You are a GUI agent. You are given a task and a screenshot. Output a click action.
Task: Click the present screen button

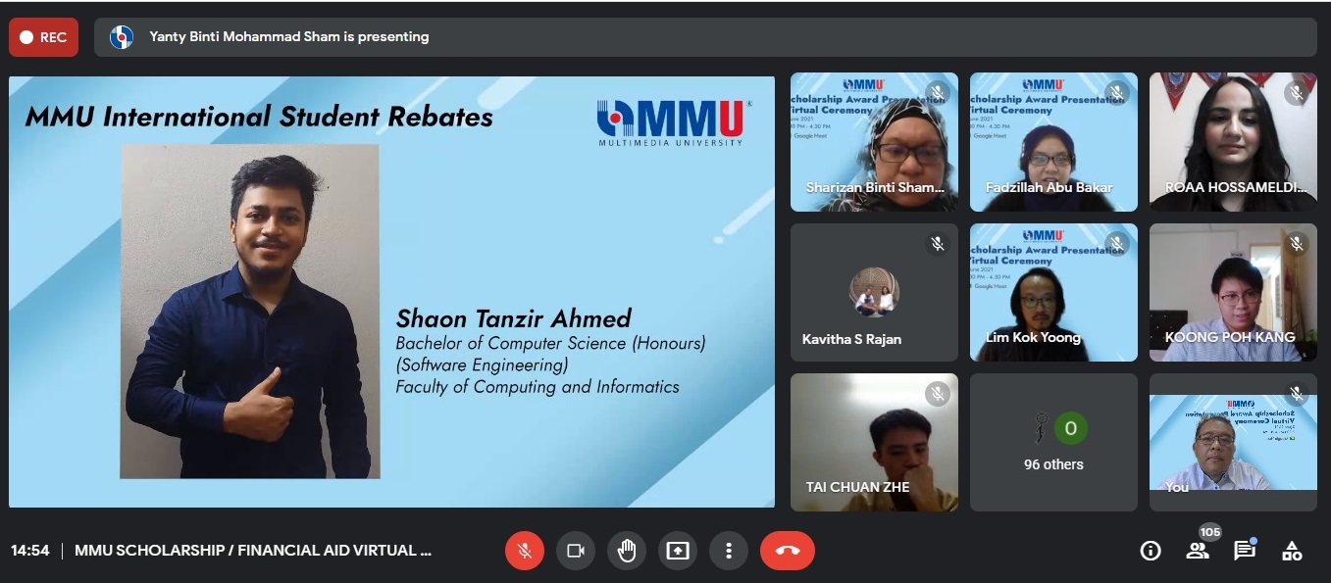(x=678, y=551)
